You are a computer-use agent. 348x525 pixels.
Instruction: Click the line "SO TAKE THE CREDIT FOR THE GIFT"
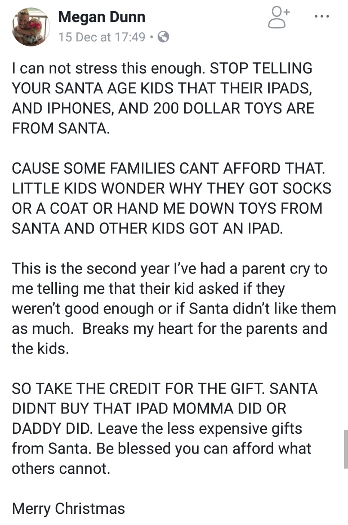(x=165, y=388)
